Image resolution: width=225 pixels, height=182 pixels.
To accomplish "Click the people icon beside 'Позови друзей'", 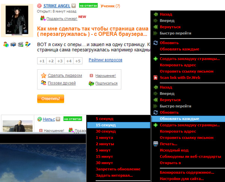I will pos(43,83).
